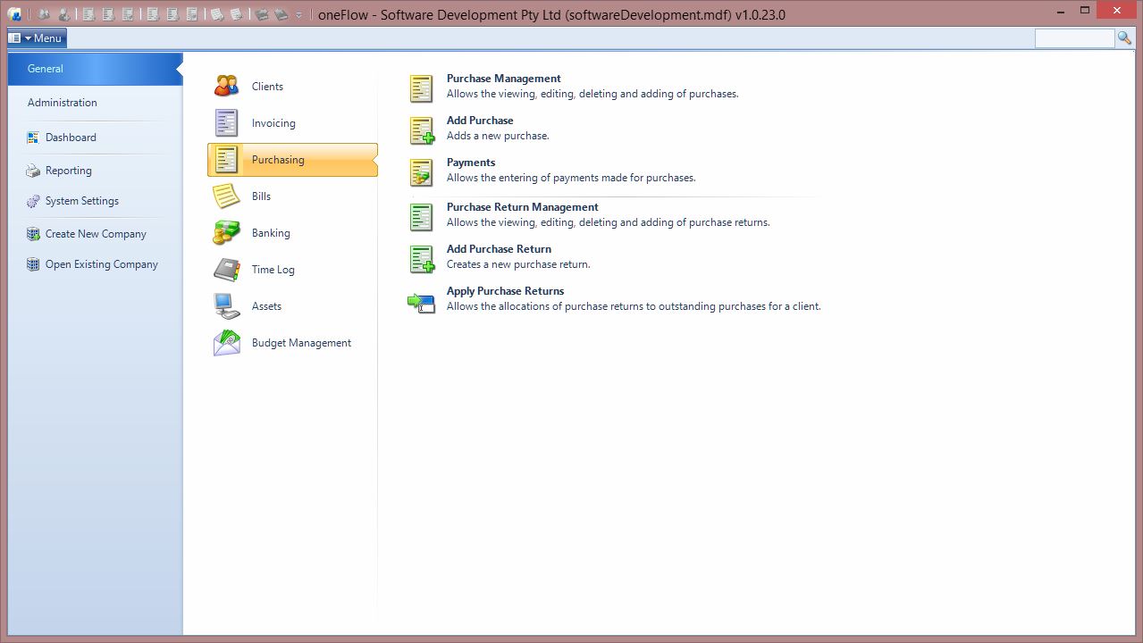Open the Banking money icon

(x=226, y=232)
